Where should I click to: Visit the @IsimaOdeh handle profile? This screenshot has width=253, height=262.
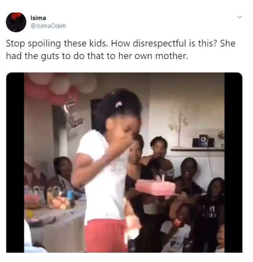(48, 26)
